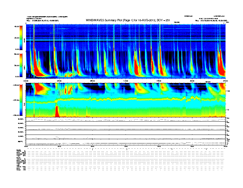Select the 40.00 label on RAD2 color scale
The width and height of the screenshot is (243, 188).
17,26
